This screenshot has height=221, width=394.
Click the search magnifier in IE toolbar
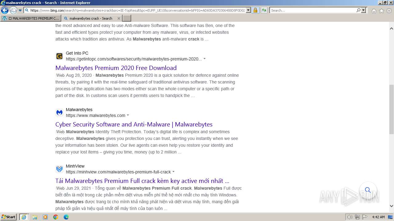pos(358,10)
